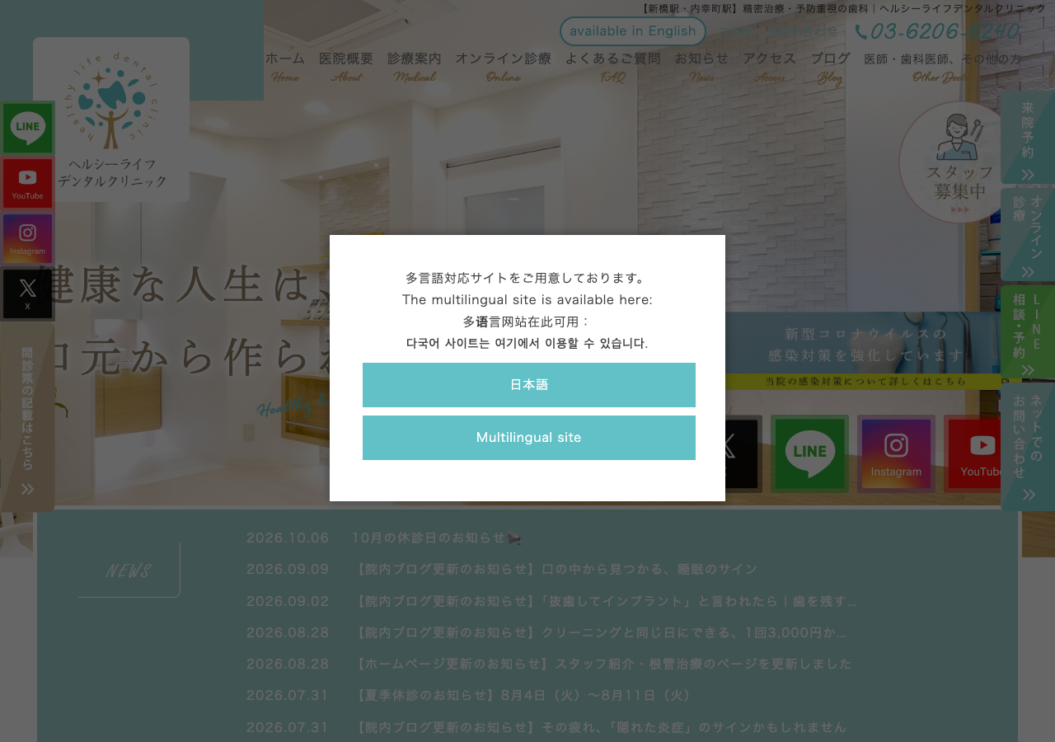Open オンライン診療 (Online) in top navigation
Screen dimensions: 1055x742
[x=503, y=67]
